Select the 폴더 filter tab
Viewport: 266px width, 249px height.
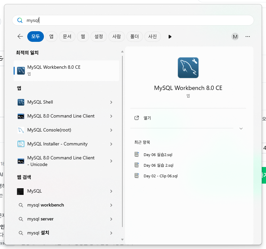click(x=135, y=37)
